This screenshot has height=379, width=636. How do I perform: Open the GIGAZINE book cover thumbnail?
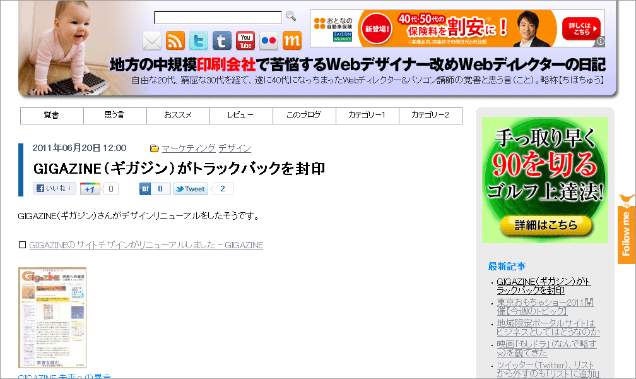point(52,318)
